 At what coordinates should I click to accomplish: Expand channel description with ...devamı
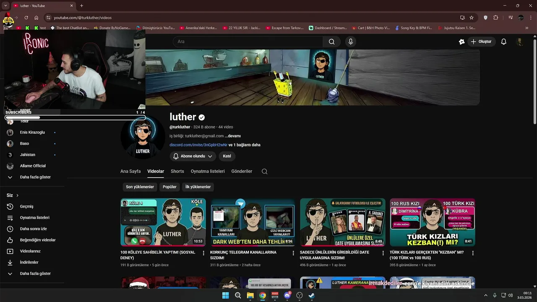[x=233, y=136]
